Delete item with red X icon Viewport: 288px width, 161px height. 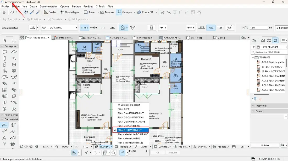pos(260,100)
